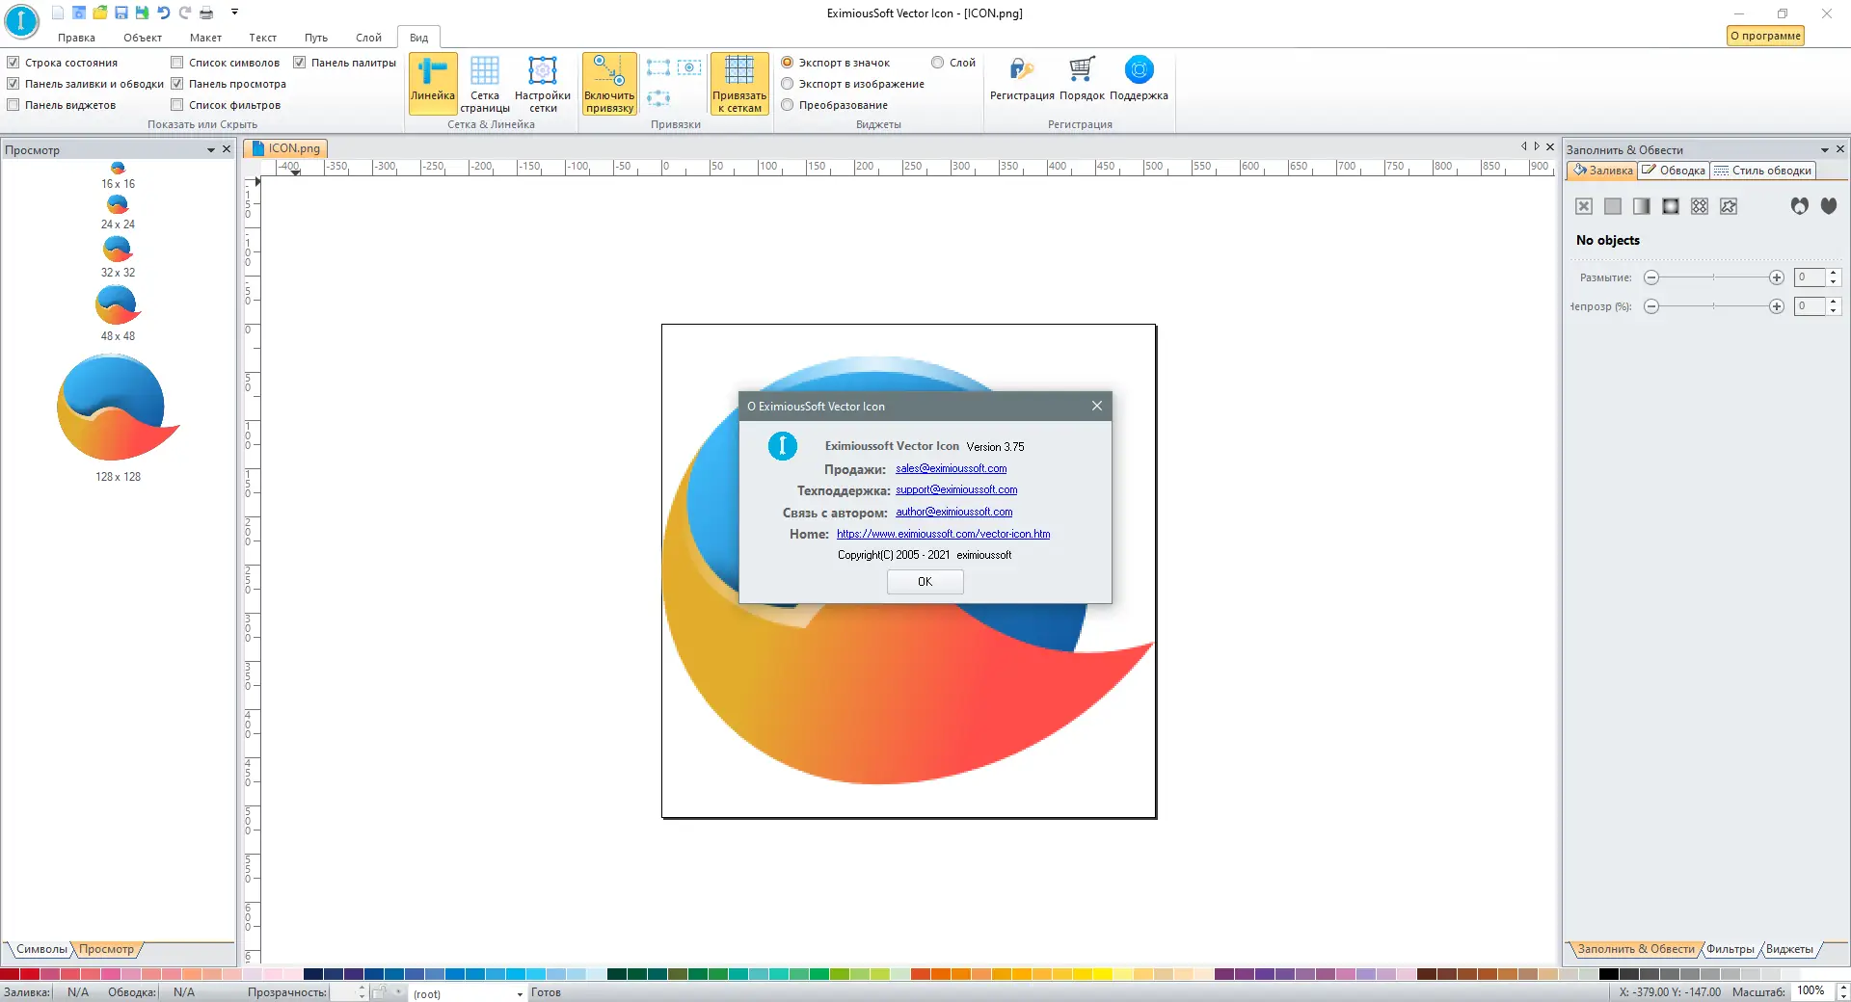1851x1002 pixels.
Task: Select the flat color fill icon
Action: pos(1613,206)
